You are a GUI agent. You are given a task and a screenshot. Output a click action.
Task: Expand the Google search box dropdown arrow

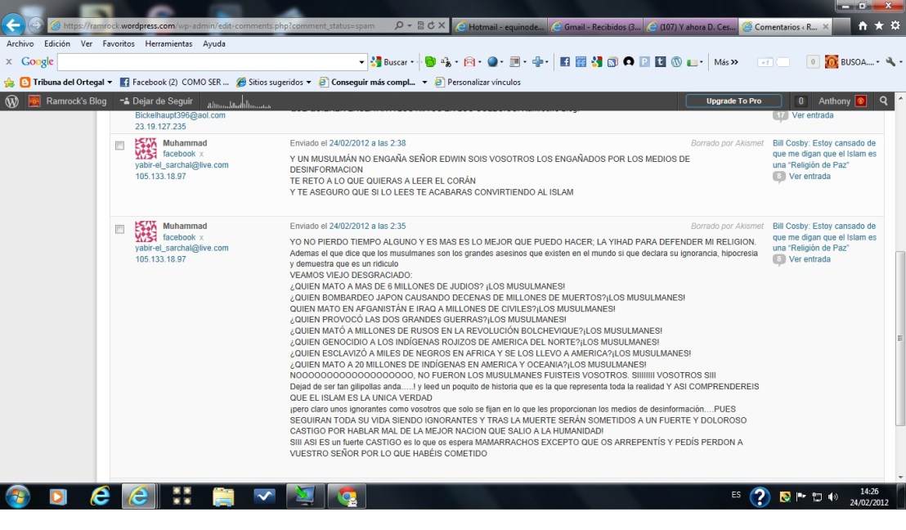coord(362,62)
